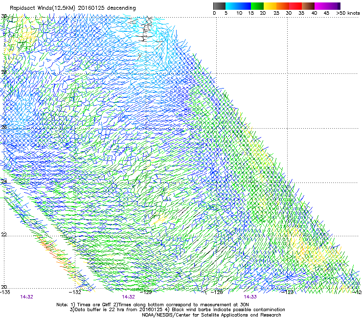Screen dimensions: 362x318
Task: Select the '26' latitude axis label
Action: [4, 127]
